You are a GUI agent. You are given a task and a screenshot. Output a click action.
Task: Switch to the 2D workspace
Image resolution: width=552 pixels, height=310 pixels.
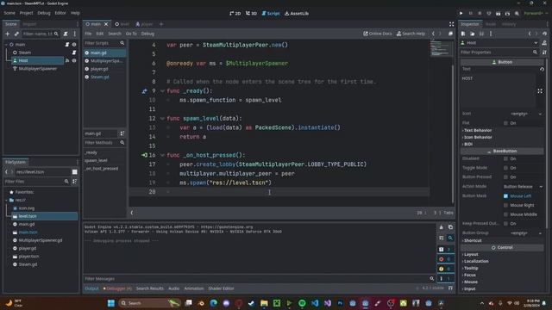pyautogui.click(x=235, y=14)
